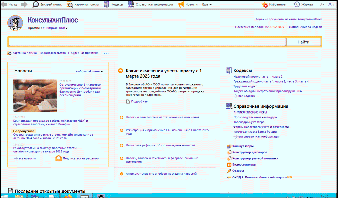Open Избранное star in the toolbar
This screenshot has width=338, height=198.
[x=273, y=4]
